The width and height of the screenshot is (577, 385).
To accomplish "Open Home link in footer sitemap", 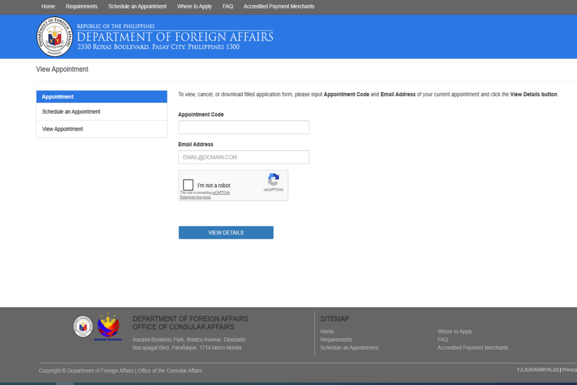I will [x=327, y=331].
